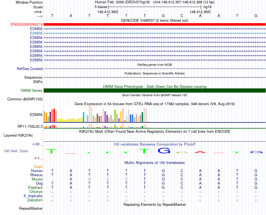266x215 pixels.
Task: Click the 148,412,365 ruler position marker
Action: coord(200,12)
